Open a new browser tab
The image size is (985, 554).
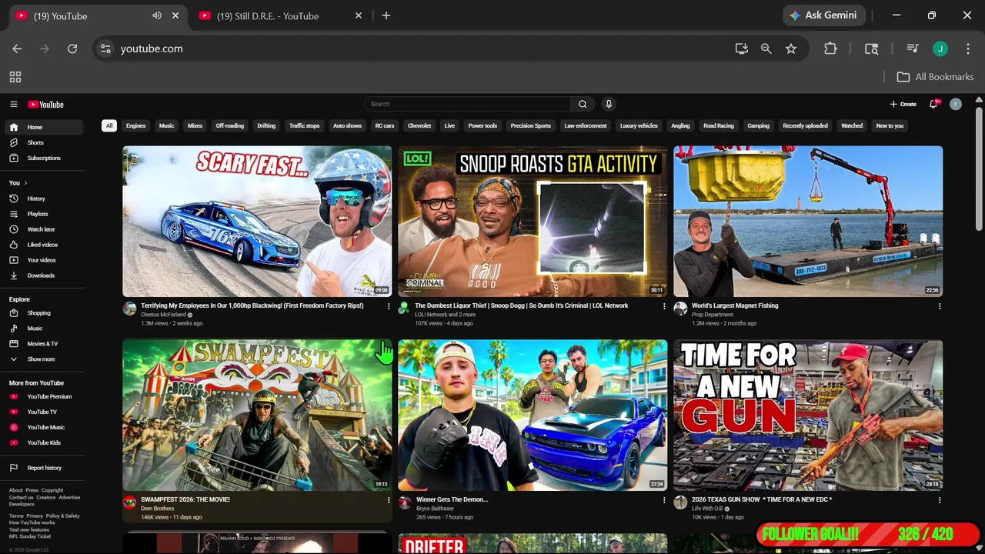coord(386,15)
